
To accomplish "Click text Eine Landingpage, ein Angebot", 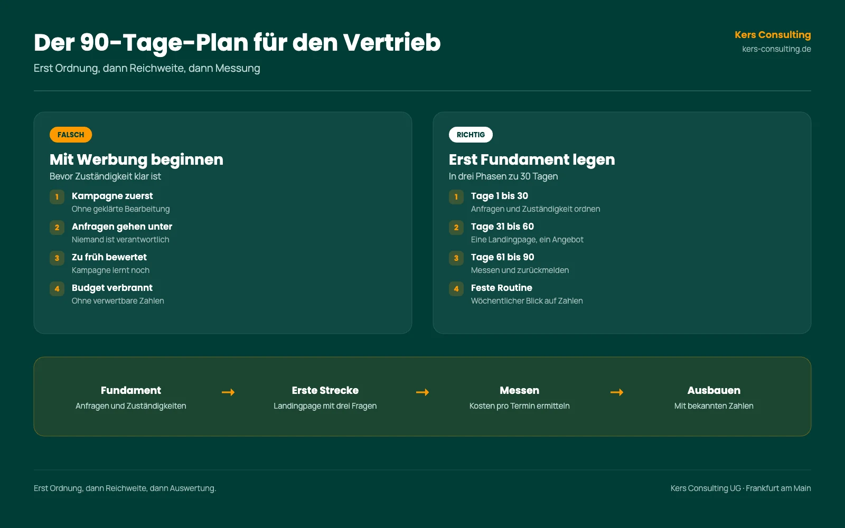I will point(527,240).
